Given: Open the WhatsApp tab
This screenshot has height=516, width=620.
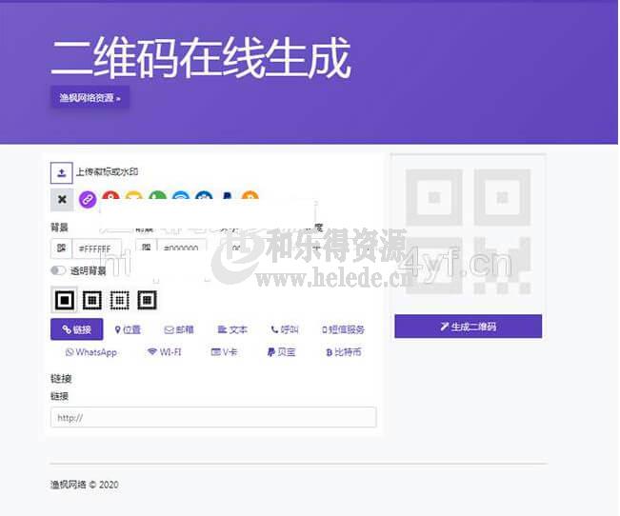Looking at the screenshot, I should 91,352.
